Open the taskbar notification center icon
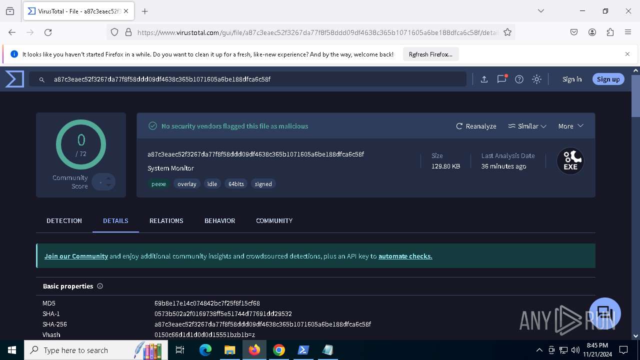The image size is (640, 360). click(x=623, y=350)
